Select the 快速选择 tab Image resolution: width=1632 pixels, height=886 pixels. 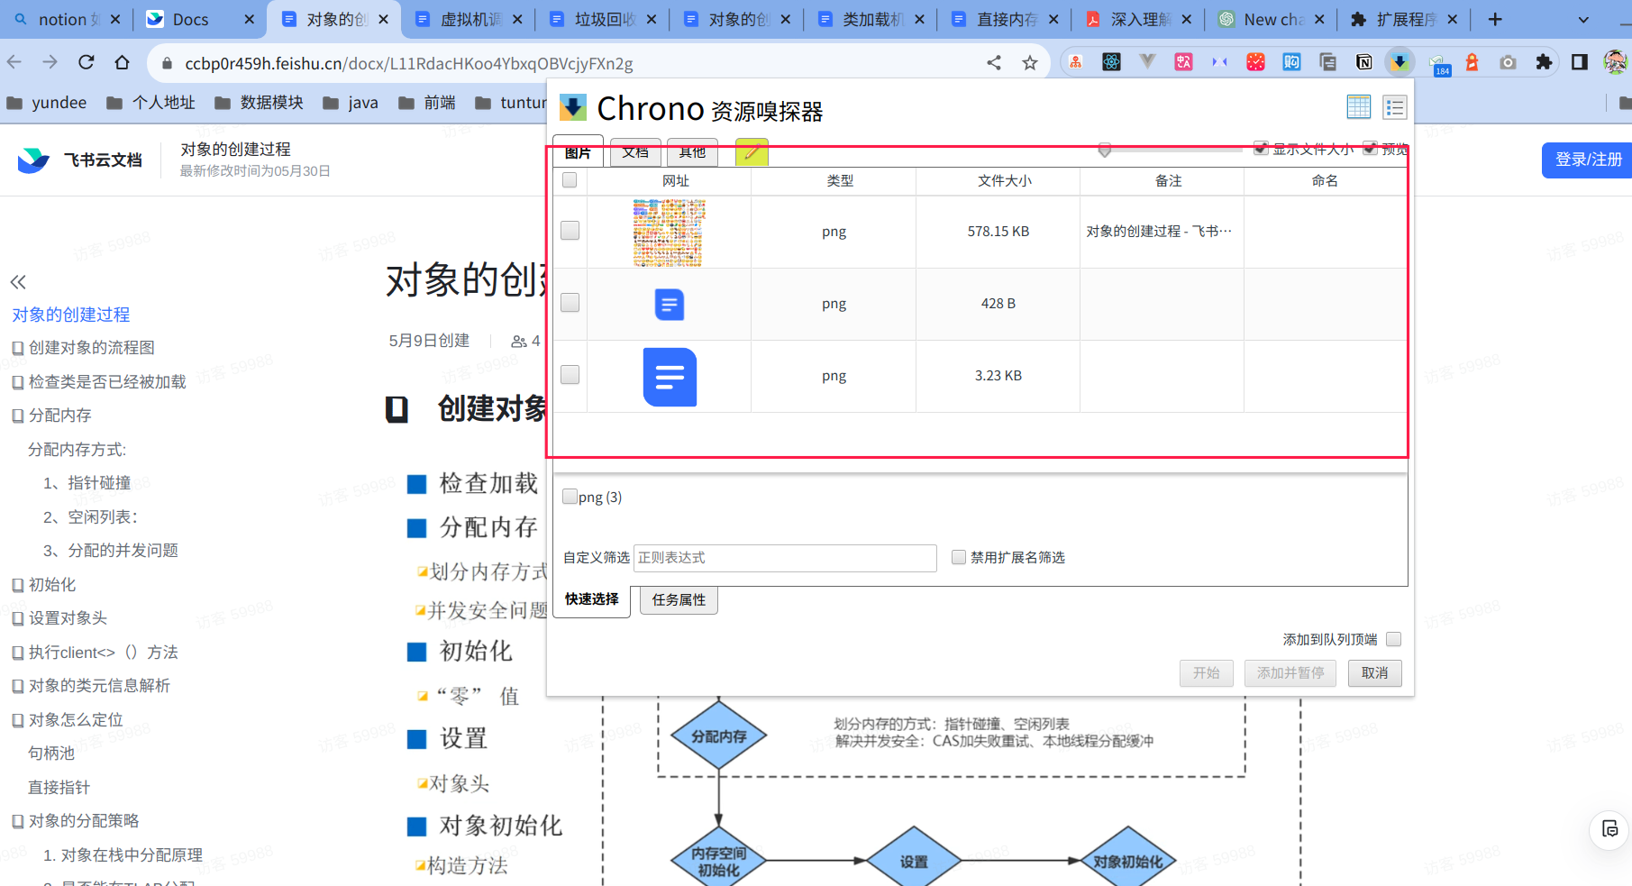coord(592,599)
